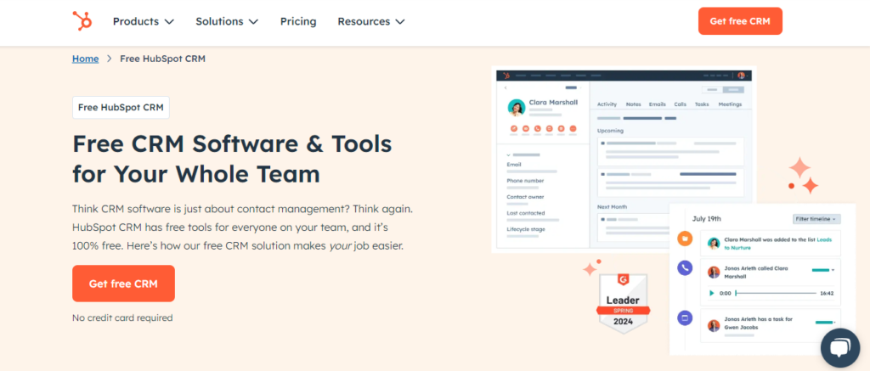Image resolution: width=870 pixels, height=371 pixels.
Task: Play the Jonas Arleth call recording
Action: 712,294
